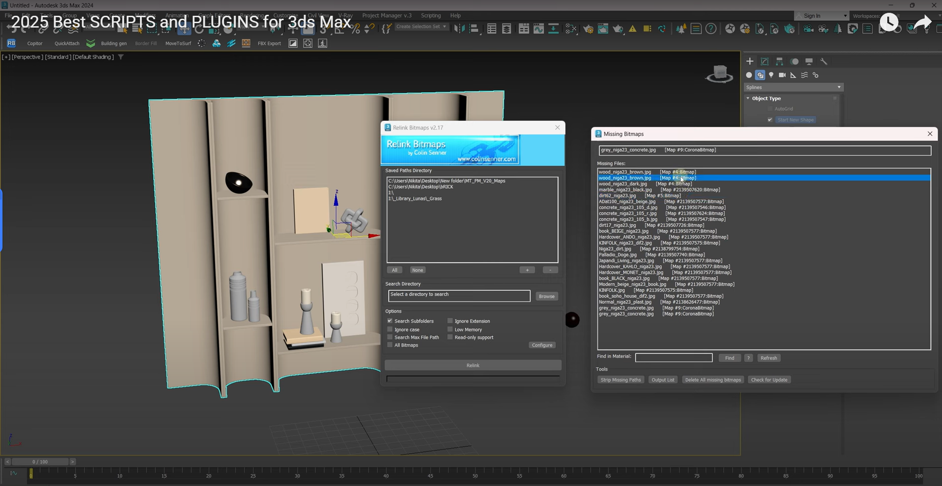Click the viewport filter funnel icon
The height and width of the screenshot is (486, 942).
(121, 57)
